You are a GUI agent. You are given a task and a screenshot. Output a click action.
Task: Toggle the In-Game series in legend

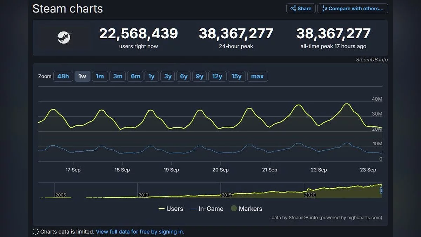point(207,209)
